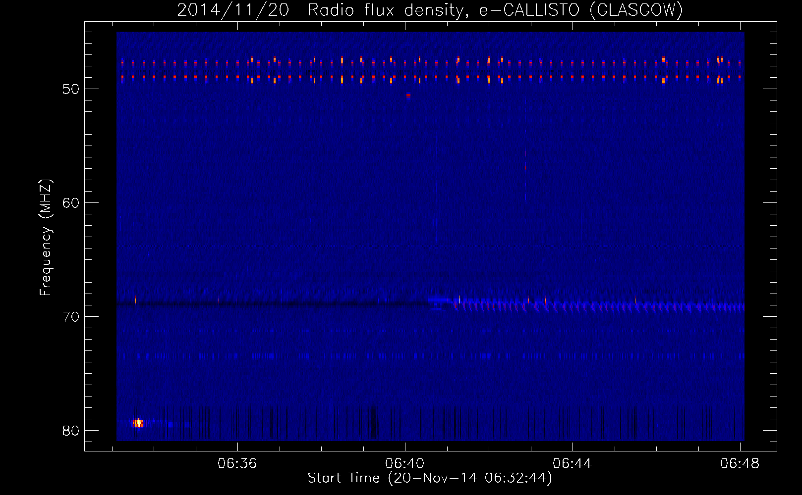The image size is (802, 495).
Task: Click the frequency tick label '80'
Action: pyautogui.click(x=71, y=431)
